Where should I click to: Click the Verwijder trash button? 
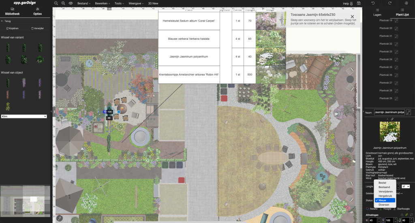[x=37, y=28]
